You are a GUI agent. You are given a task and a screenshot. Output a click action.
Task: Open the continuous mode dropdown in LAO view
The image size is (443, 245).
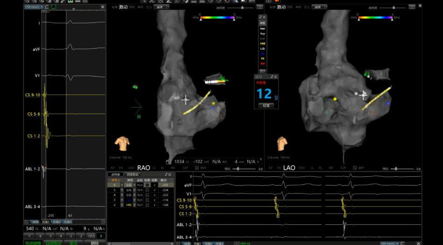pos(326,7)
